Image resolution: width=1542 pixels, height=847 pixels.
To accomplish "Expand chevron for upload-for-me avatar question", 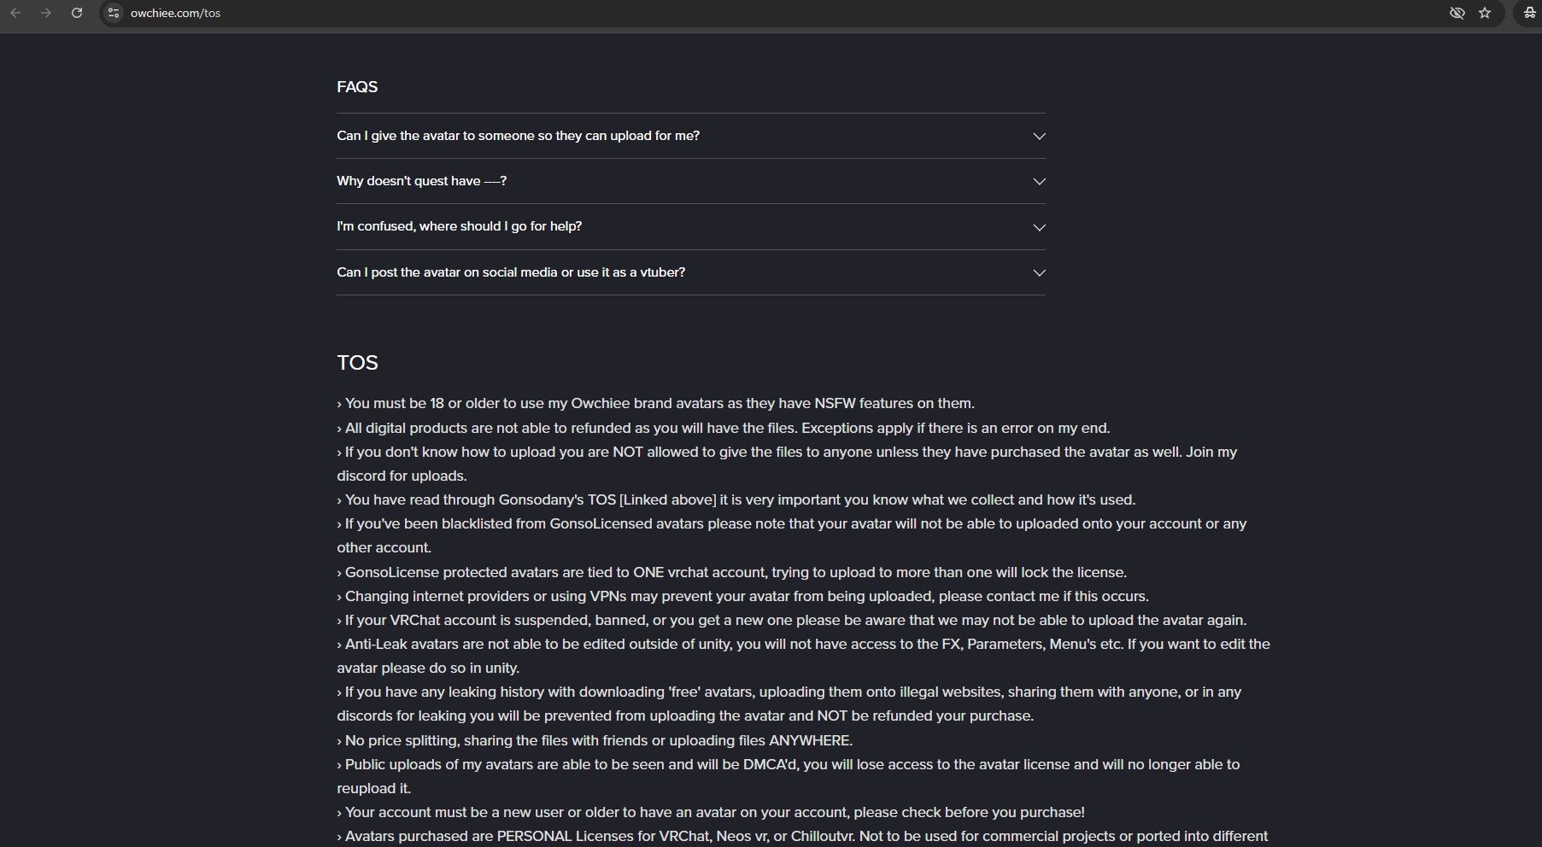I will [1039, 136].
